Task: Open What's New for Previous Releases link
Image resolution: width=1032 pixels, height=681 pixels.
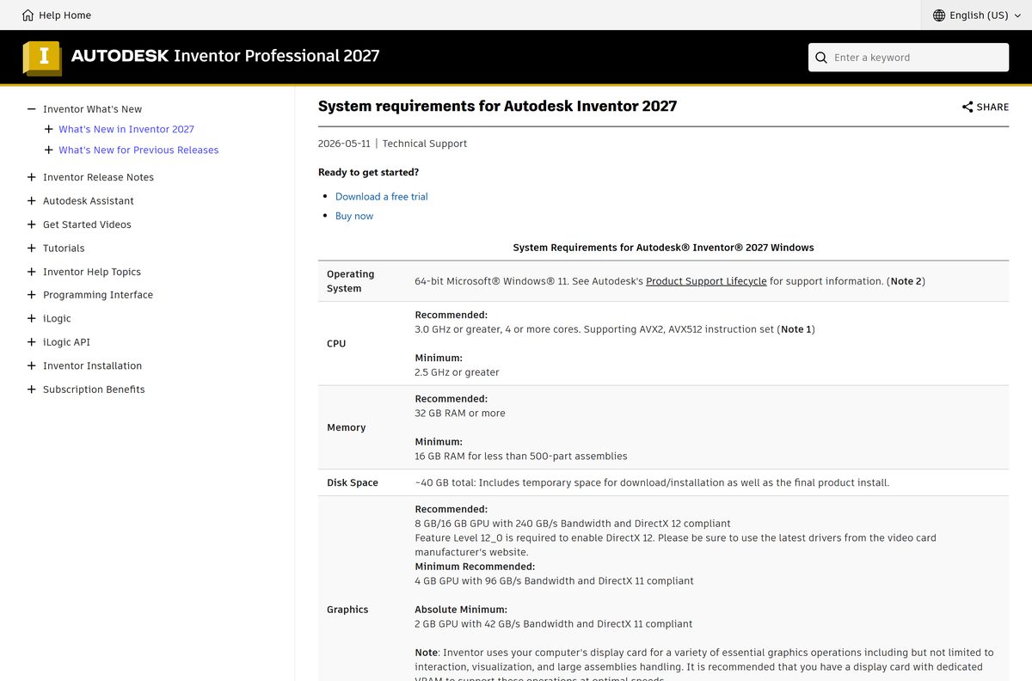Action: tap(138, 150)
